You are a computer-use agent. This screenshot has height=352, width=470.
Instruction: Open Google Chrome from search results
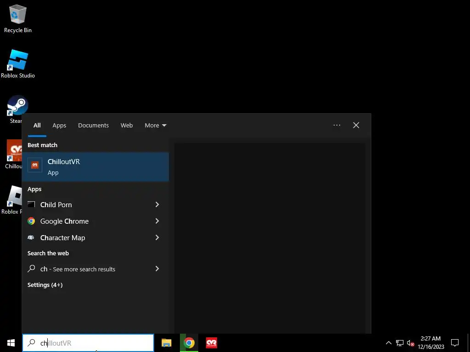click(x=89, y=221)
